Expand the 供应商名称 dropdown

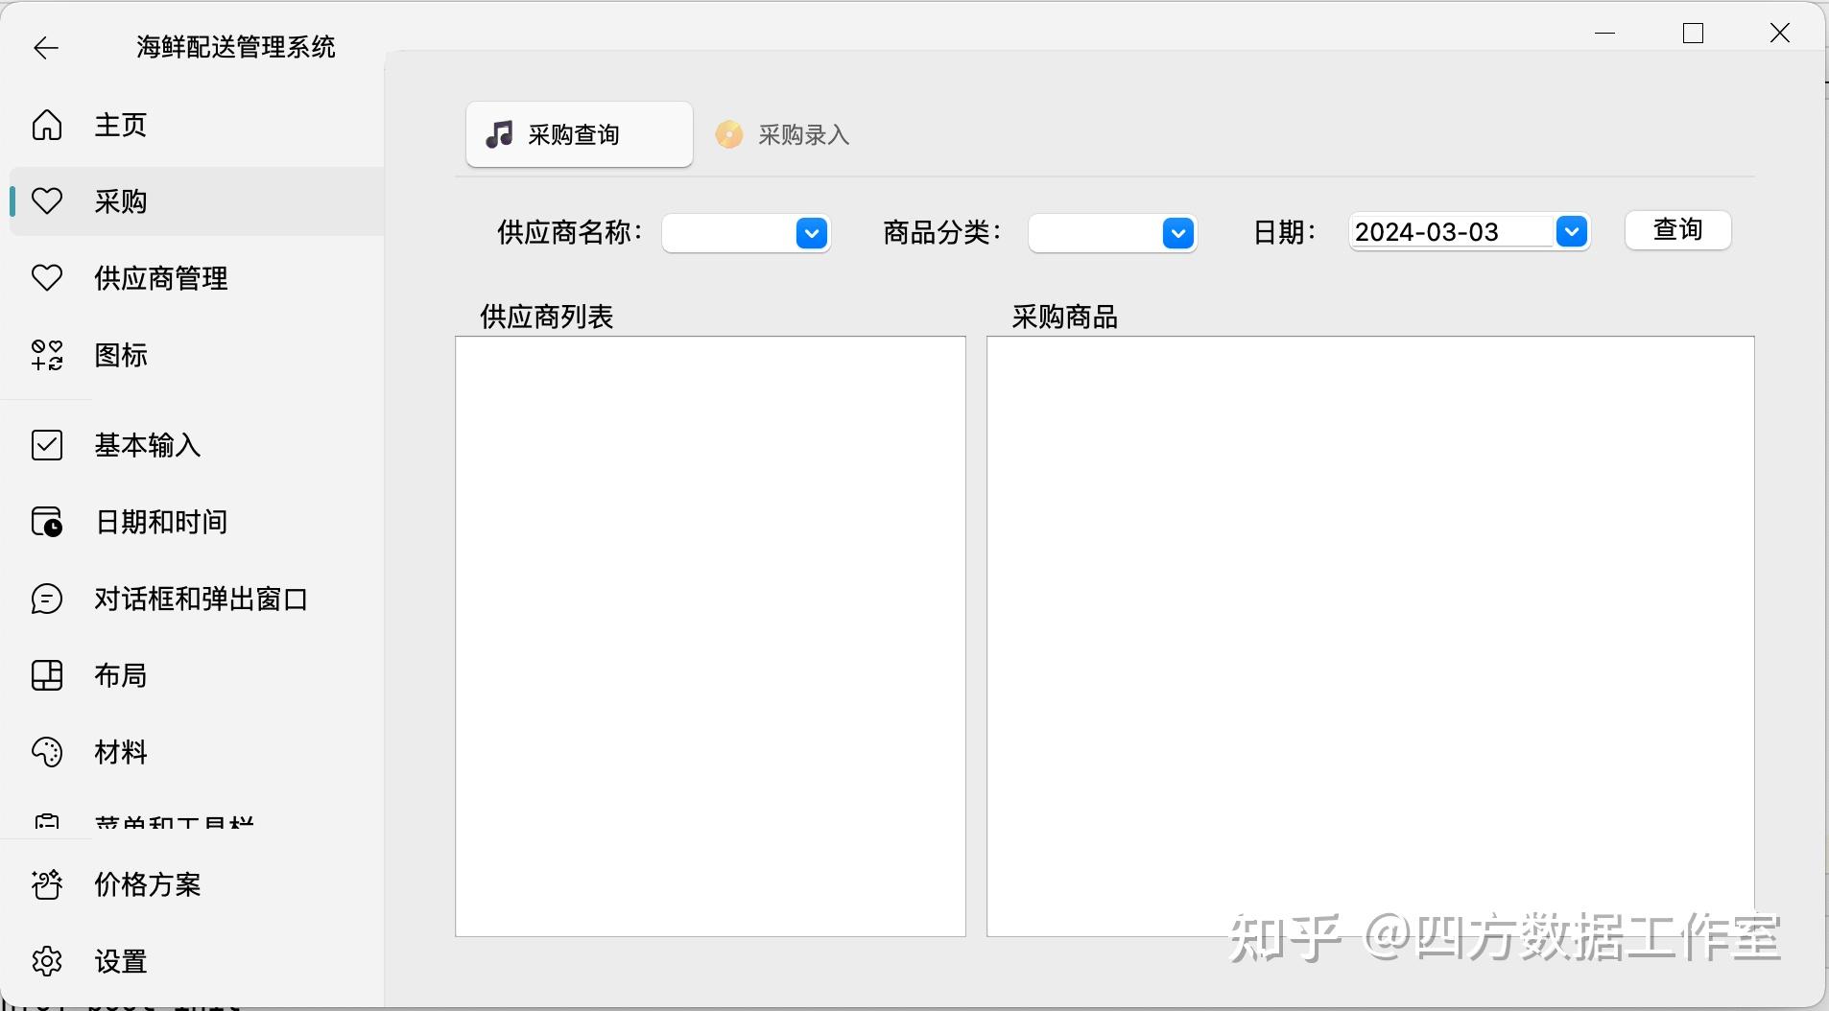click(810, 233)
